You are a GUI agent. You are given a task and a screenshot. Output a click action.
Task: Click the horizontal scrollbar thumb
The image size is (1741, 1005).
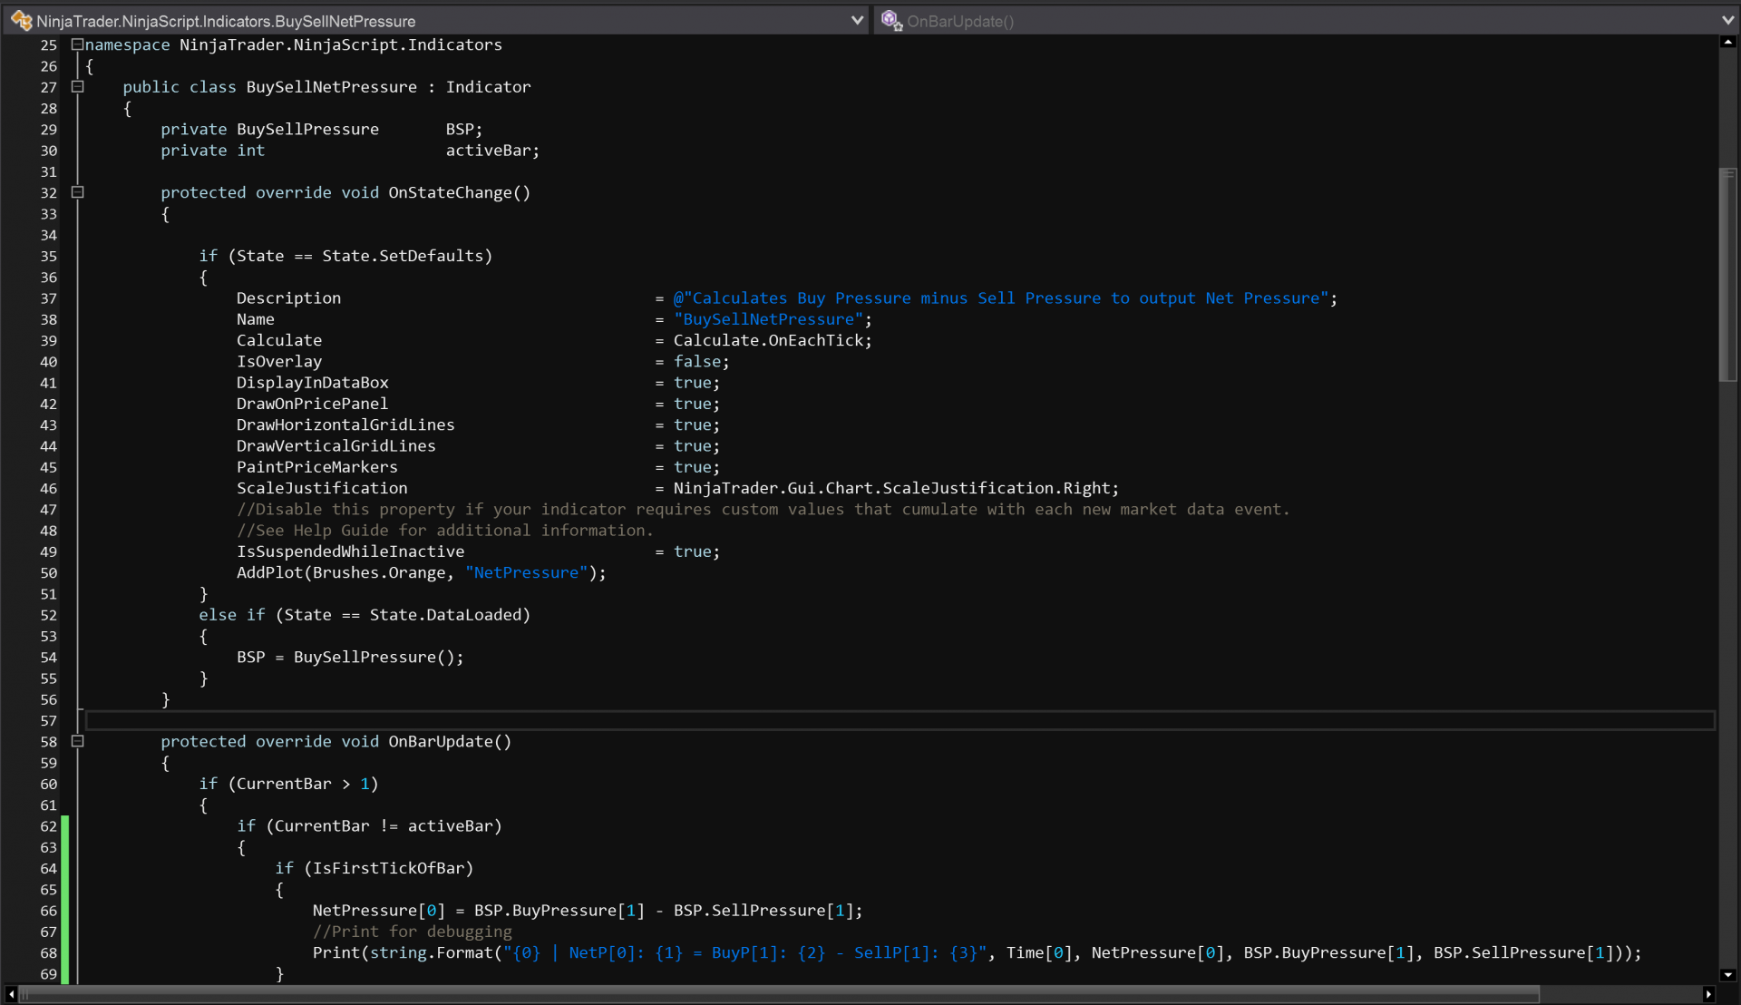coord(780,995)
